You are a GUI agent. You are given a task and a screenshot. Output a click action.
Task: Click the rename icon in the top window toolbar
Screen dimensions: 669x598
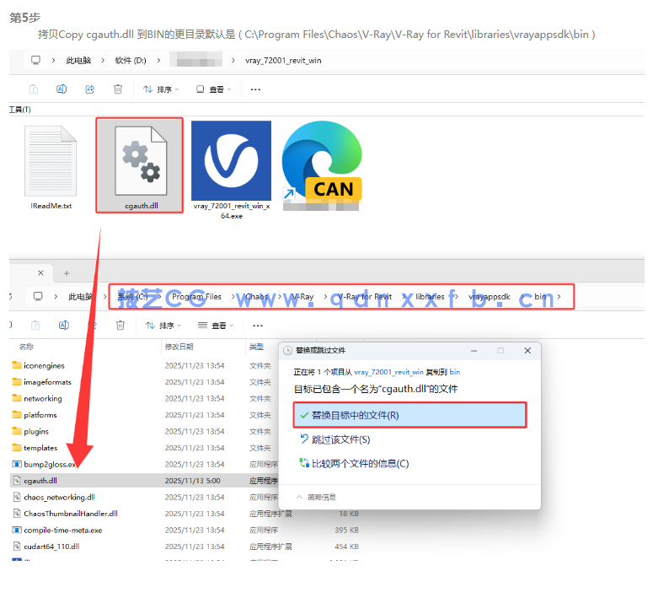click(62, 89)
